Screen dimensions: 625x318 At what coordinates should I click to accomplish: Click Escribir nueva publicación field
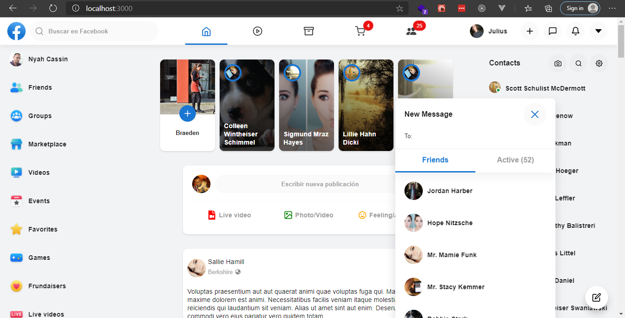click(x=306, y=184)
